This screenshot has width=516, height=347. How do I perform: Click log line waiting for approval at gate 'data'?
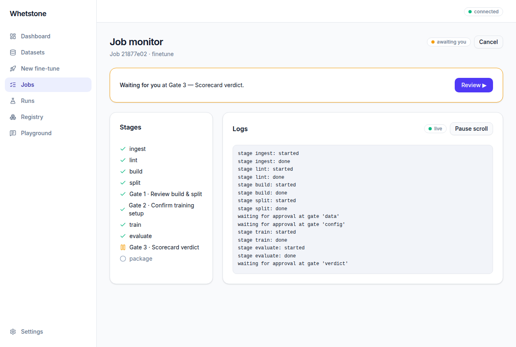tap(289, 216)
